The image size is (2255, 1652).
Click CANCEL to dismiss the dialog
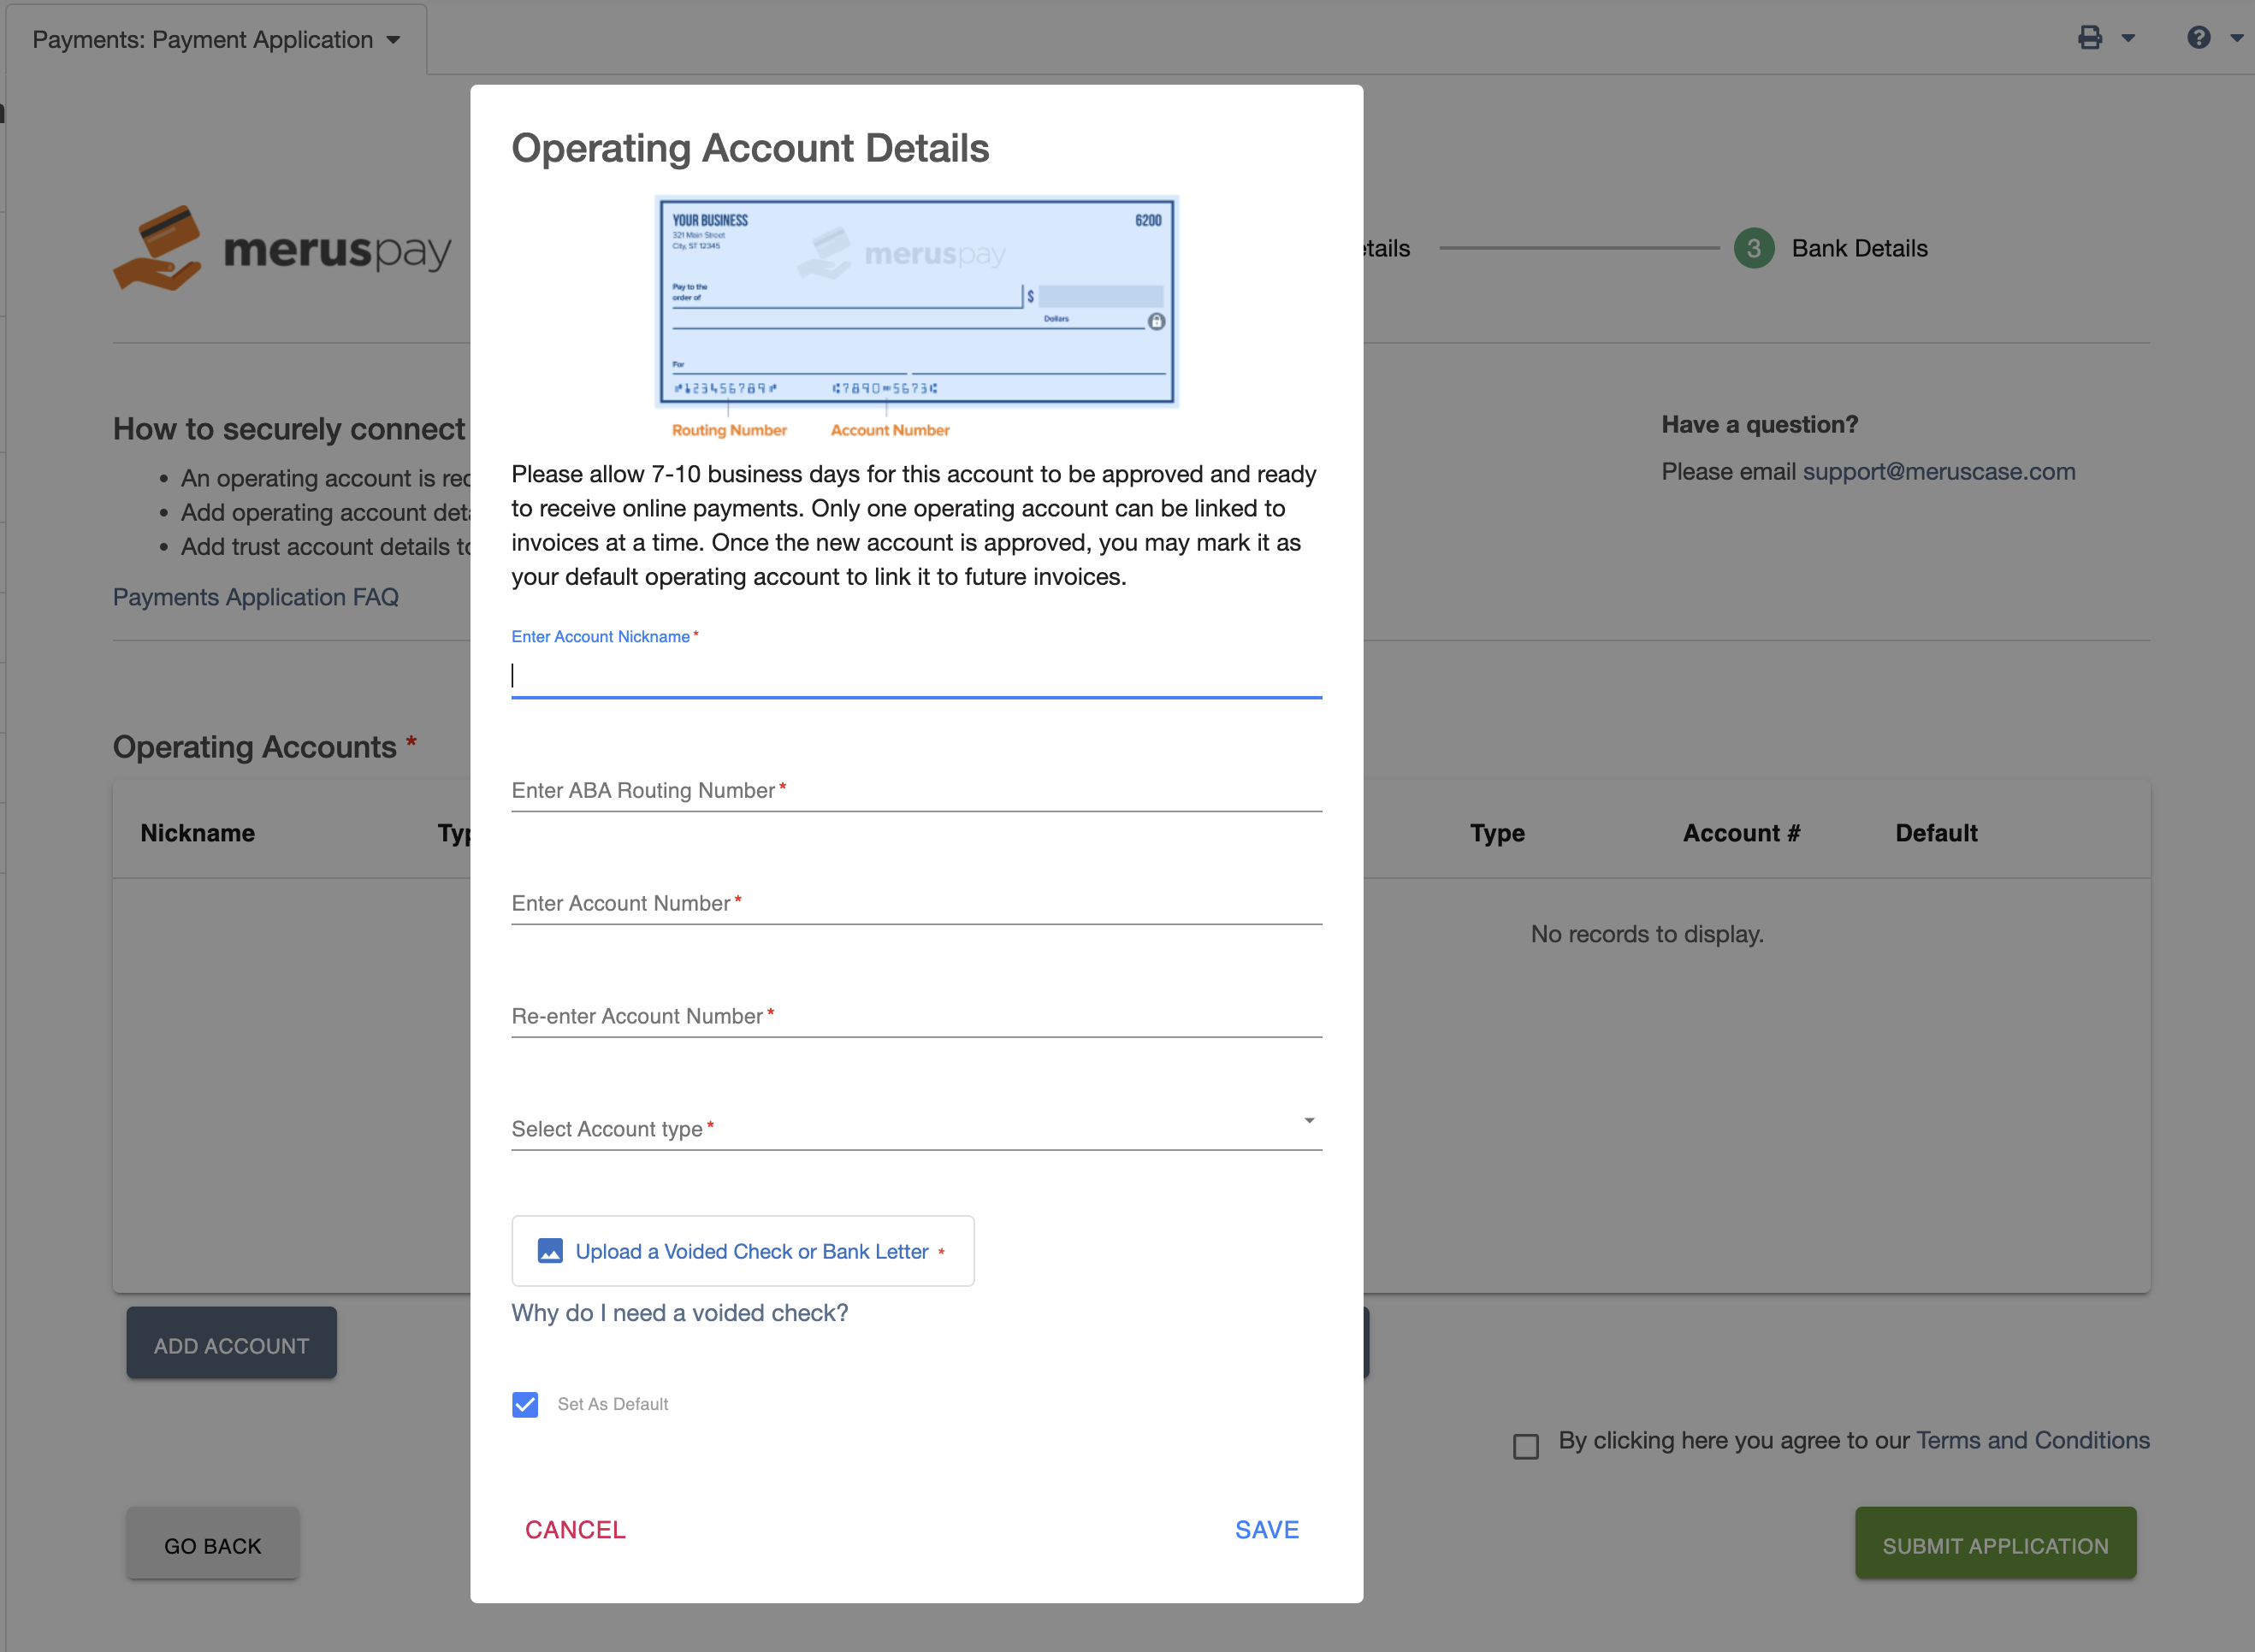[x=576, y=1530]
